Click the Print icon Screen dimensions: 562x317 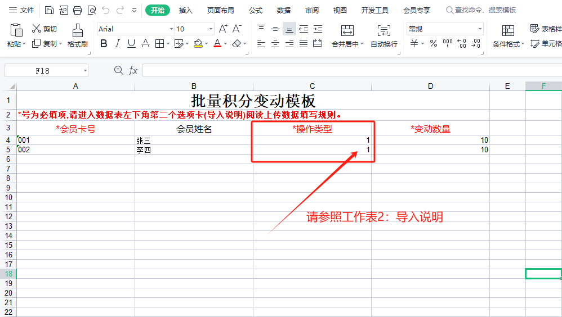point(78,10)
